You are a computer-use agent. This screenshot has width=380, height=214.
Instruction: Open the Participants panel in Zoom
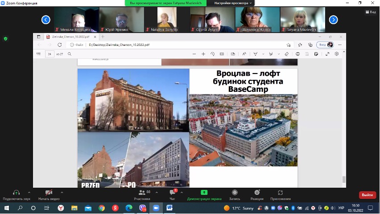(x=142, y=195)
